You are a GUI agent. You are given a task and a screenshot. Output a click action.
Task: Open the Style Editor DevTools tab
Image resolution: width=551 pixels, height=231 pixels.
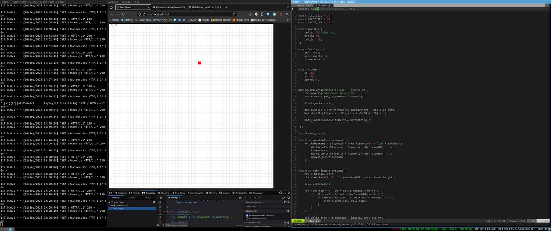(179, 193)
